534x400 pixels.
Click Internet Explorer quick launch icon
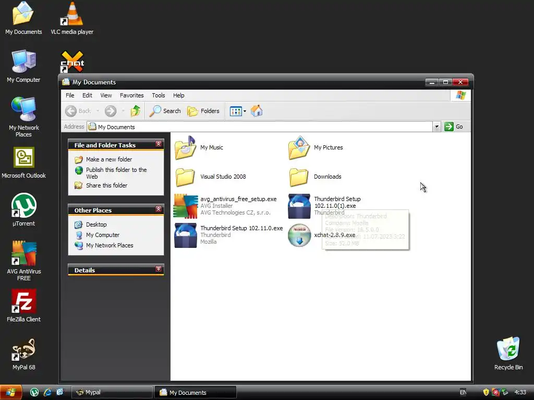click(47, 392)
